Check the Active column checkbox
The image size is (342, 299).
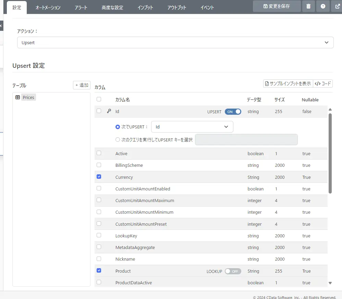(99, 153)
